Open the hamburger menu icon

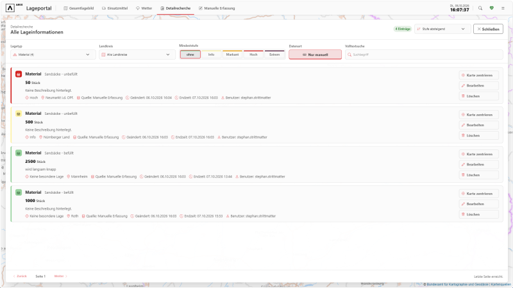coord(503,8)
